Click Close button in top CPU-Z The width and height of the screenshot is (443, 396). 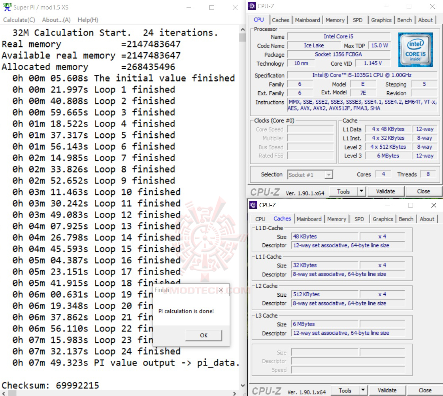tap(424, 191)
